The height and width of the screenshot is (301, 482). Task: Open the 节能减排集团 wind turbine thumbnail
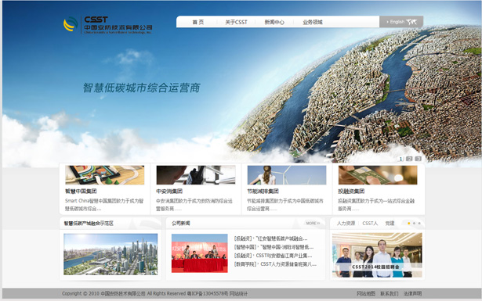(x=287, y=175)
